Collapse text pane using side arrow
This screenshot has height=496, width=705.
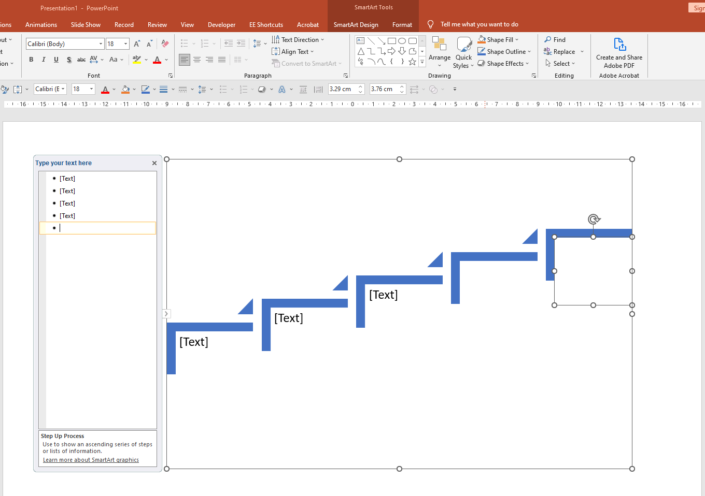[166, 314]
